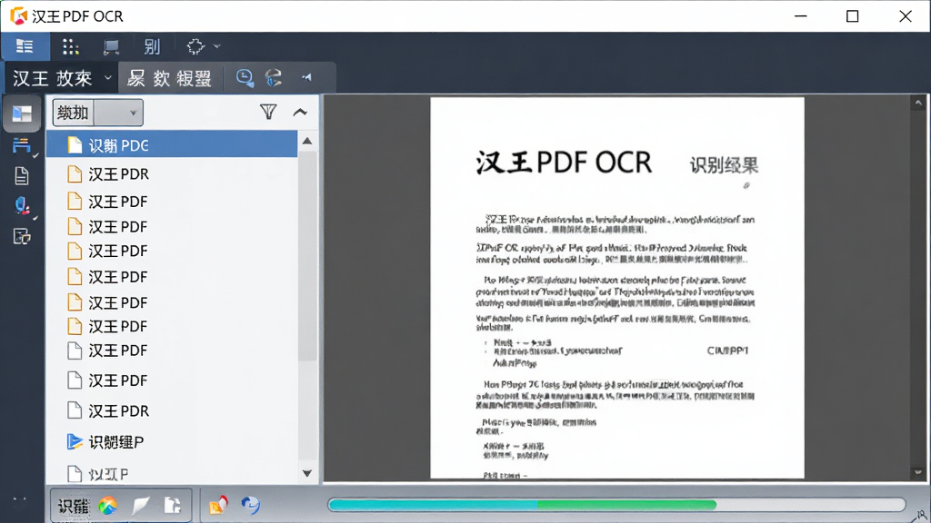Click preview pane scrollbar down arrow

click(918, 472)
